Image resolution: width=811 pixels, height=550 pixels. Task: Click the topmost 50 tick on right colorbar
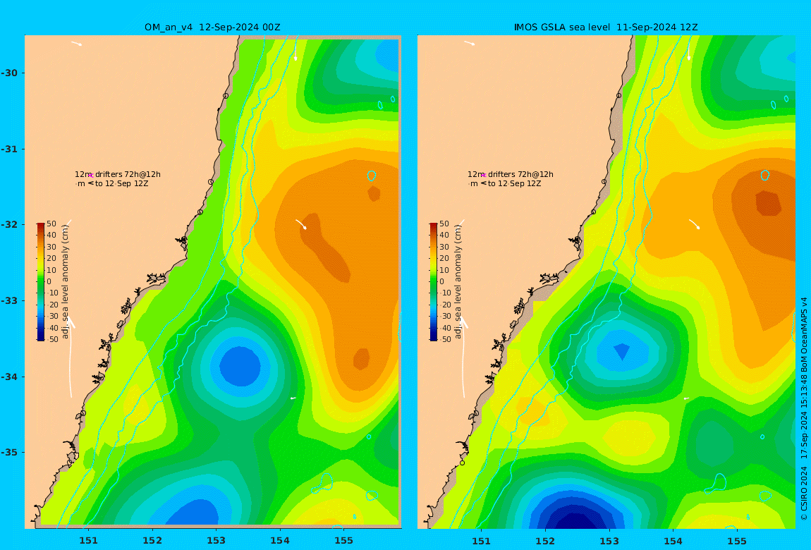[x=444, y=224]
